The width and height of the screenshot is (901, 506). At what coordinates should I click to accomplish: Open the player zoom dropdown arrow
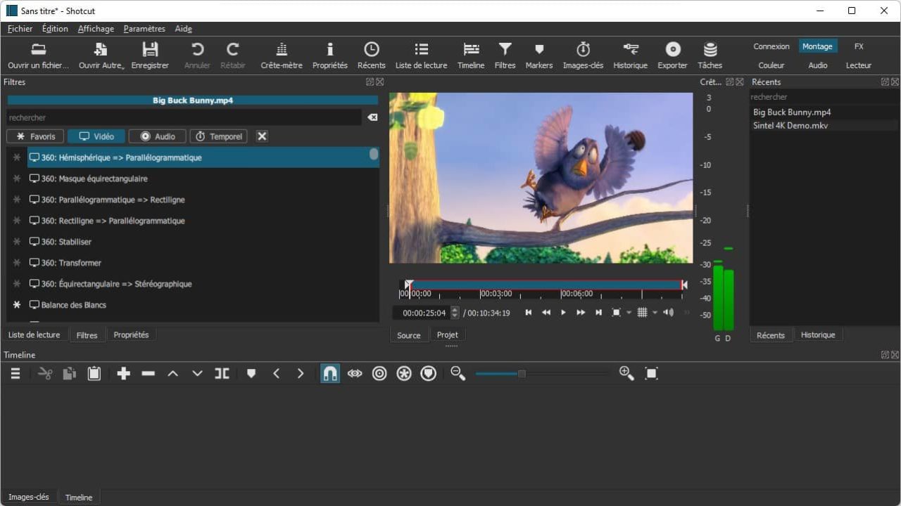pos(629,313)
